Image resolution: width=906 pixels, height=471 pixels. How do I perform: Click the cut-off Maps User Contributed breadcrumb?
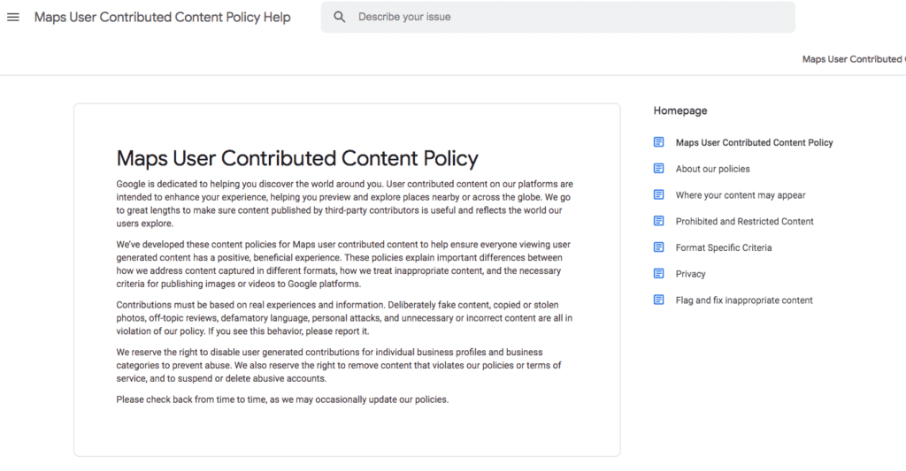tap(854, 59)
